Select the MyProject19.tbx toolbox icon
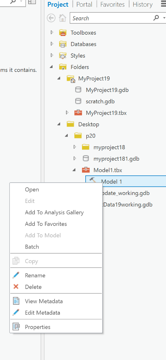Screen dimensions: 166x360 [78, 113]
